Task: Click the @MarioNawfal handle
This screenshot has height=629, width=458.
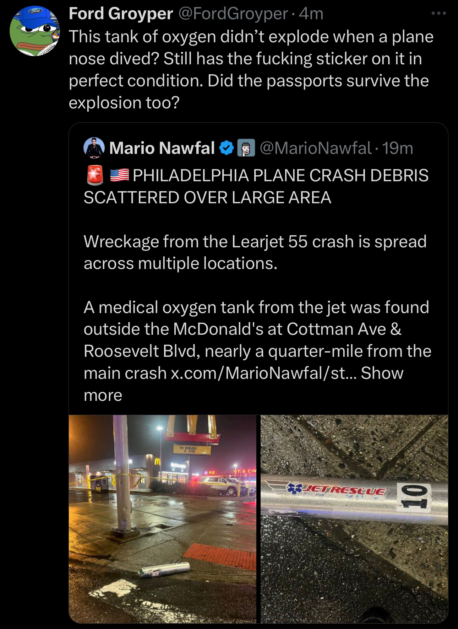Action: click(x=315, y=148)
